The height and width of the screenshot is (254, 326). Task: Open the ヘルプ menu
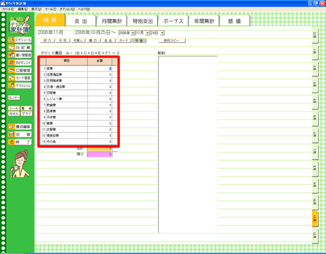(84, 9)
